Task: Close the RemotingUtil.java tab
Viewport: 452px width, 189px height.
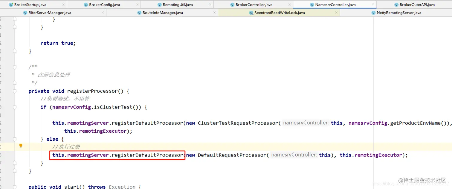Action: coord(211,4)
